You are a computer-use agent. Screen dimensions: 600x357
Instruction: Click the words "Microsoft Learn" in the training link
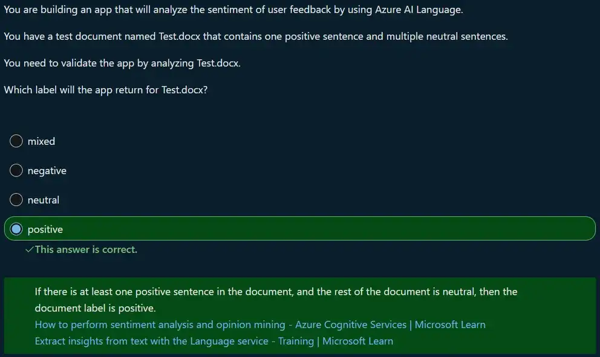(357, 341)
